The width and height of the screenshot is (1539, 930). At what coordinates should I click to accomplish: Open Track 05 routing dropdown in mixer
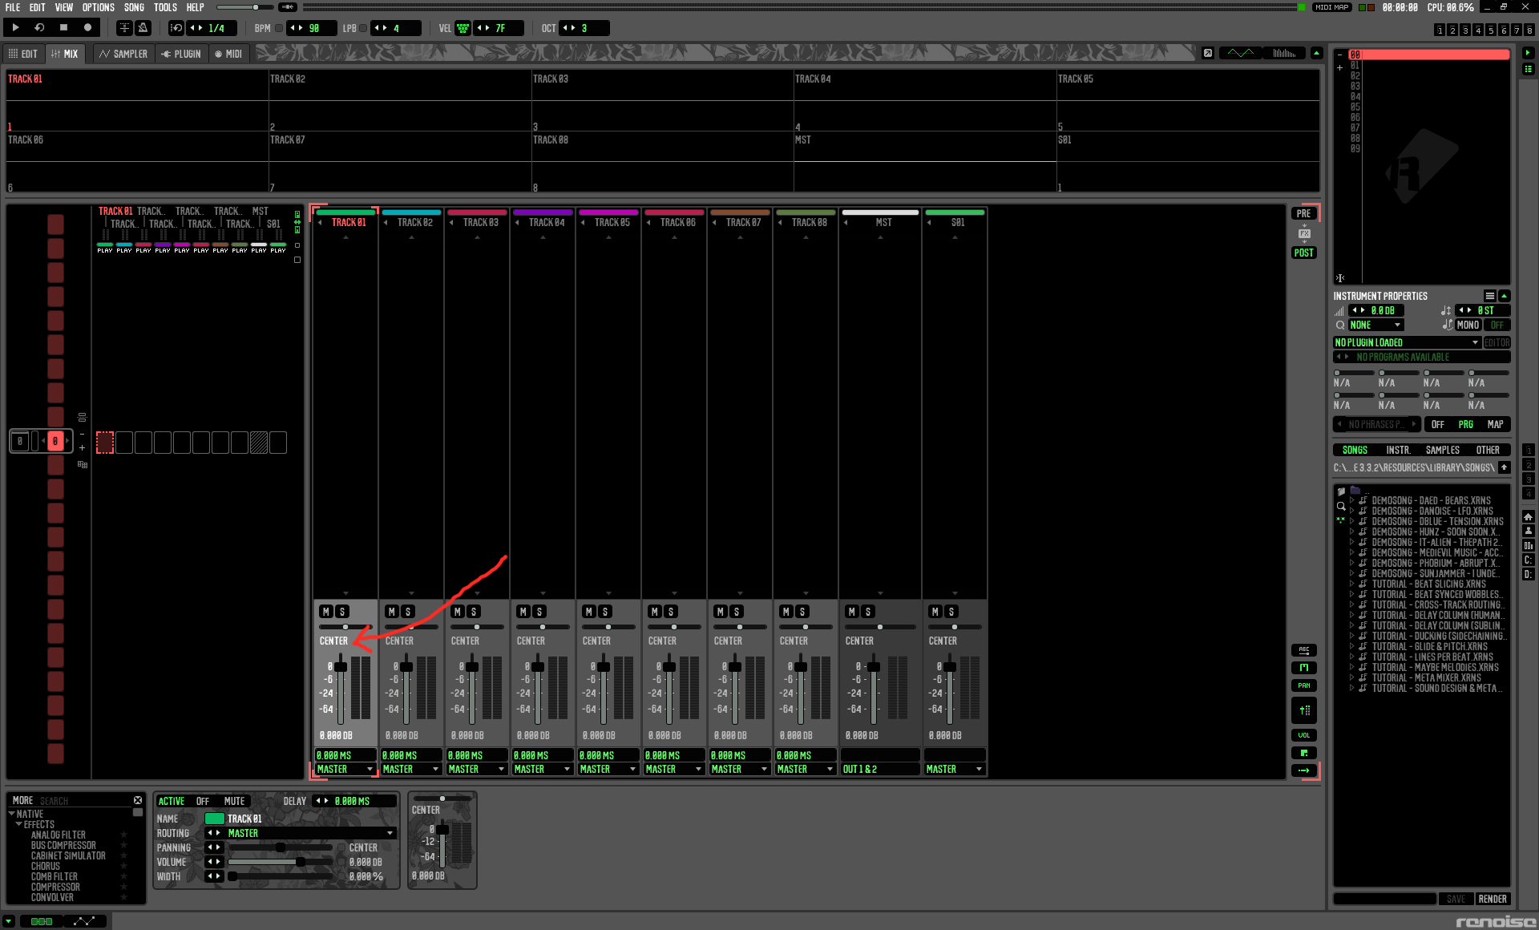point(608,769)
